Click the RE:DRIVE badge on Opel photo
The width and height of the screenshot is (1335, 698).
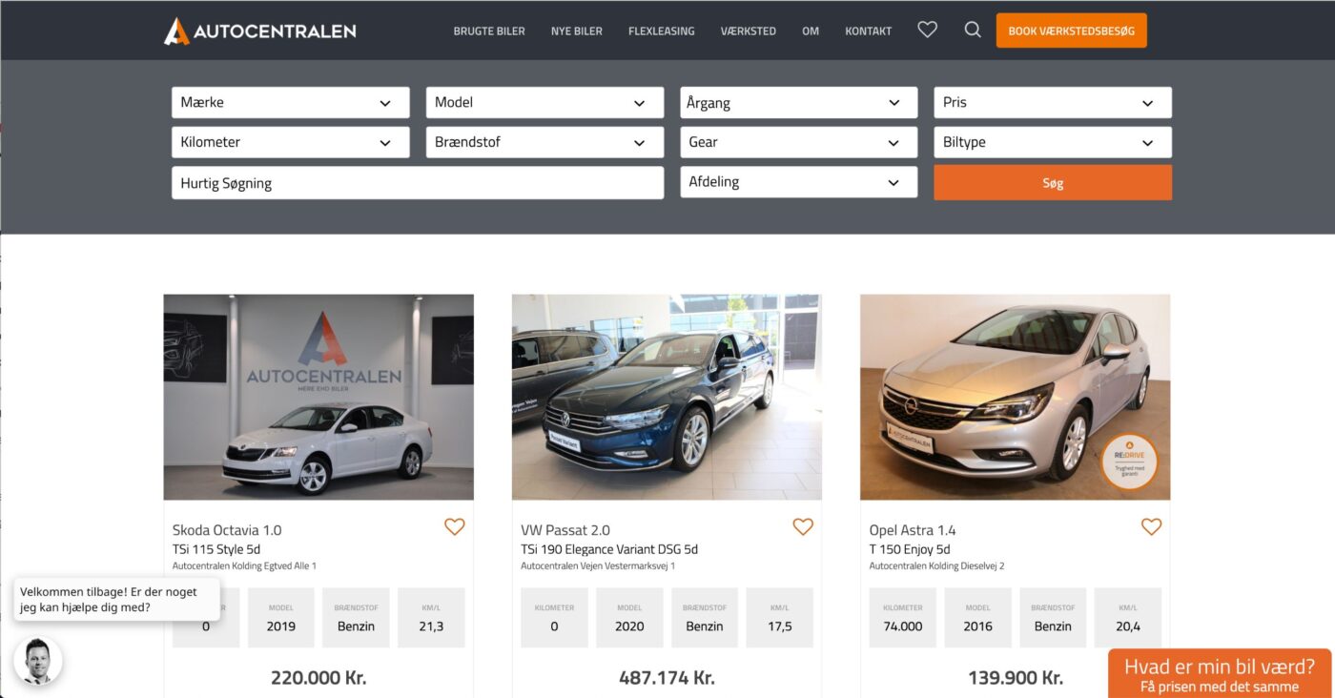coord(1129,462)
